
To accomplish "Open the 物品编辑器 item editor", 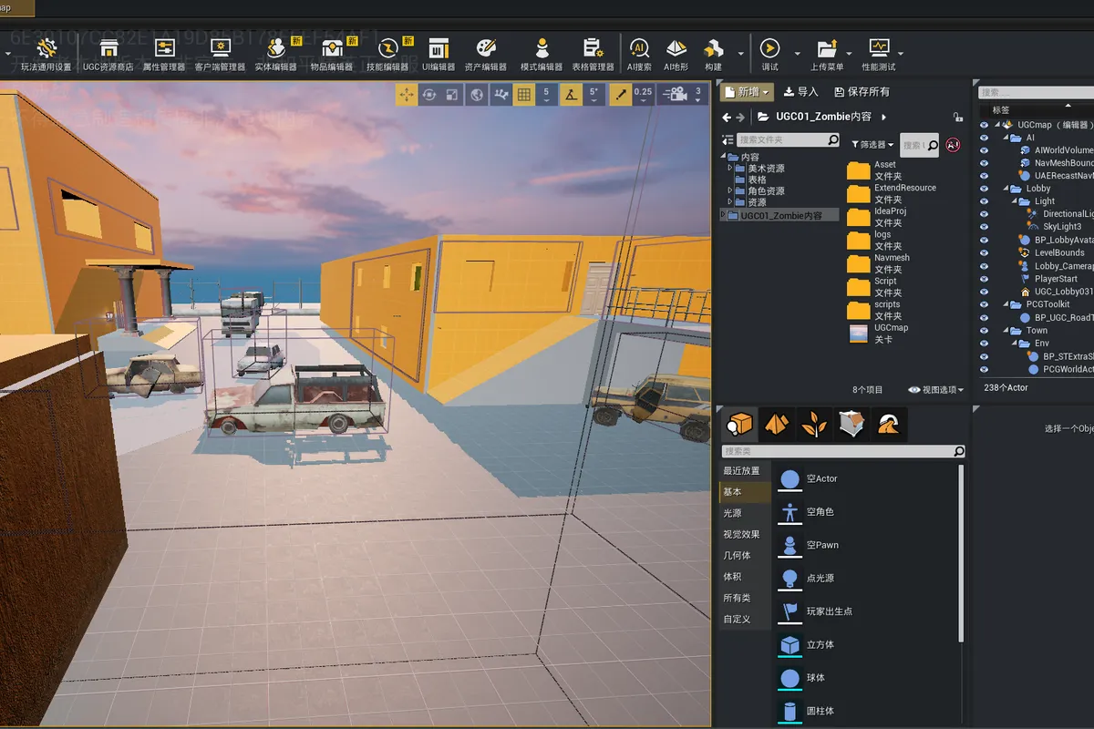I will point(332,53).
